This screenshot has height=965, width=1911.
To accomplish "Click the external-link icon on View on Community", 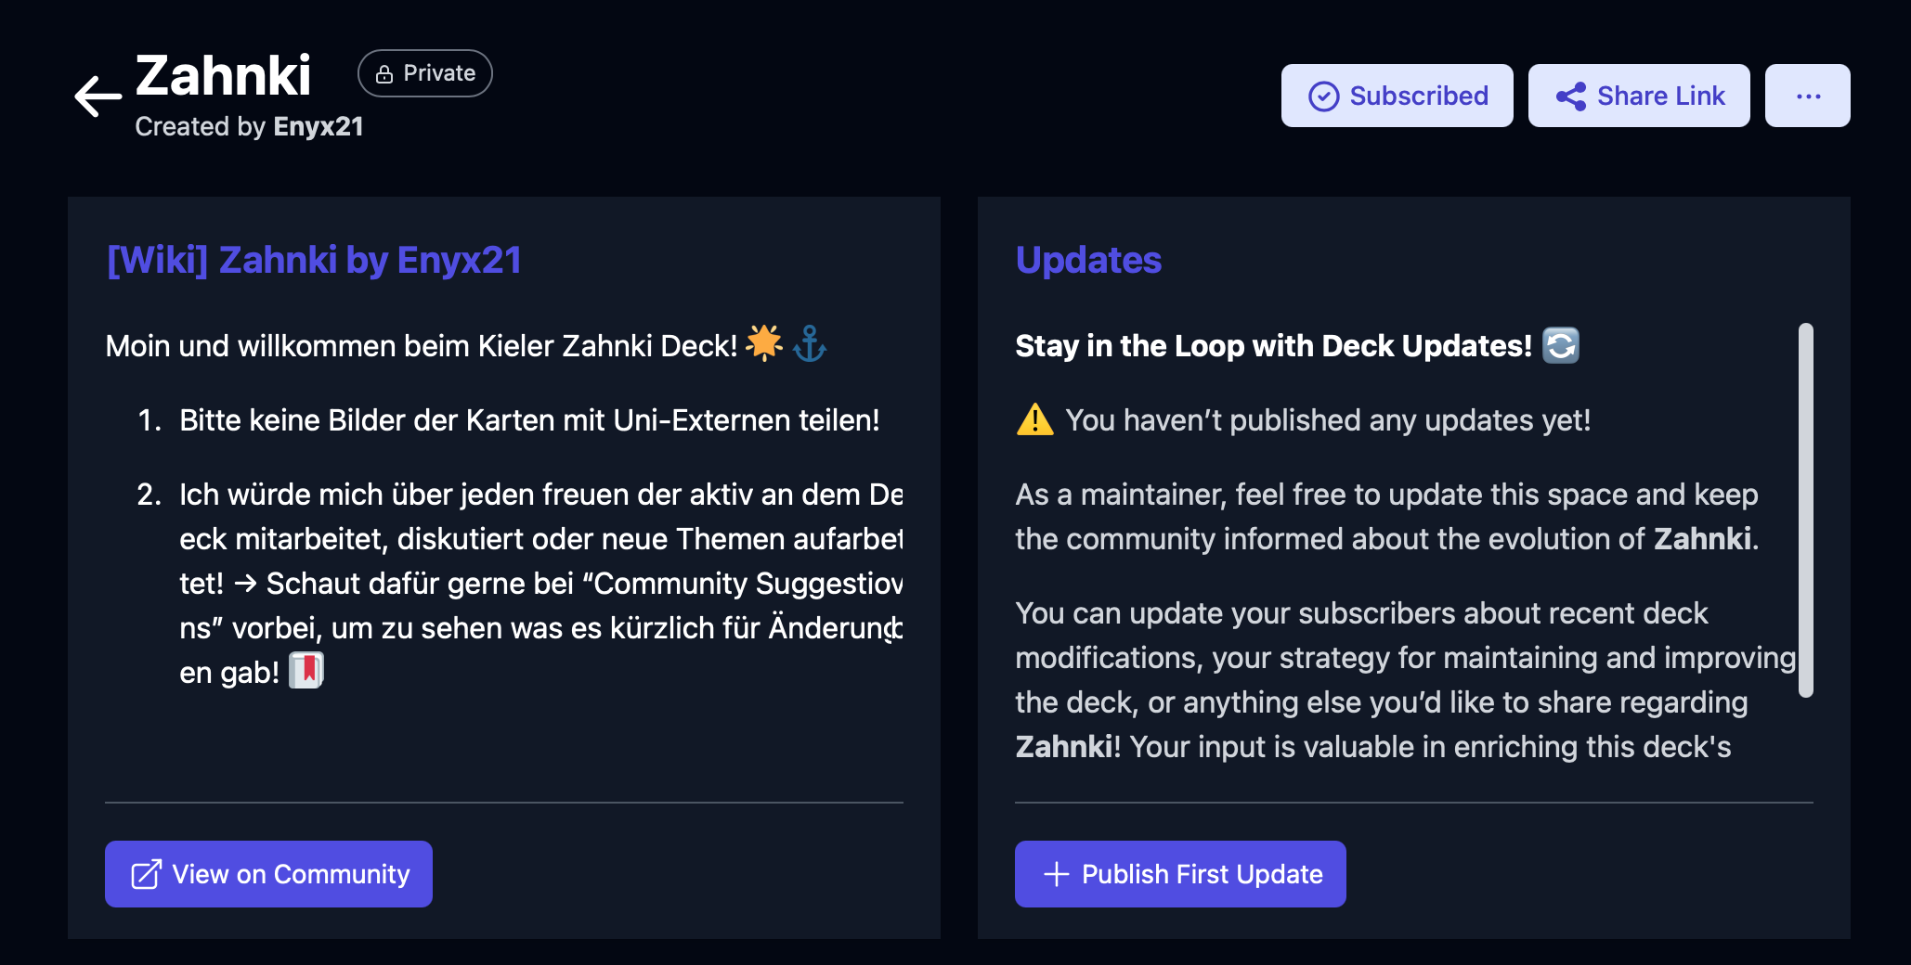I will tap(146, 874).
